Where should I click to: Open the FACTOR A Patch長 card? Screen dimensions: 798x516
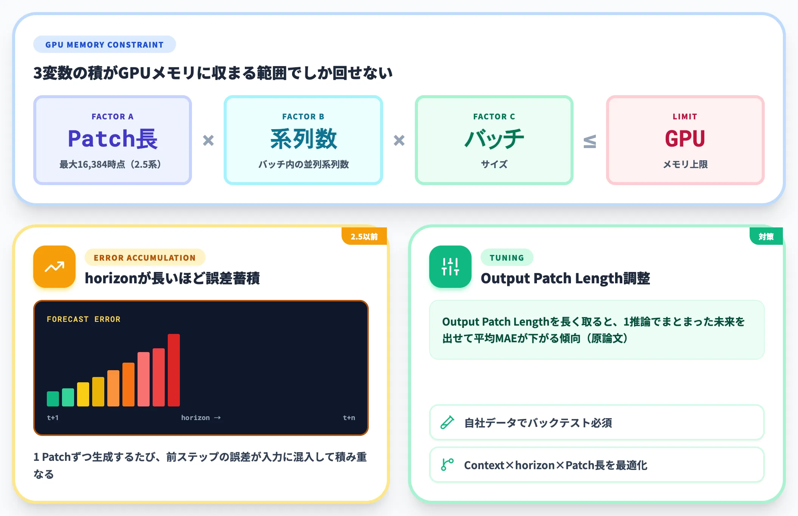tap(113, 140)
